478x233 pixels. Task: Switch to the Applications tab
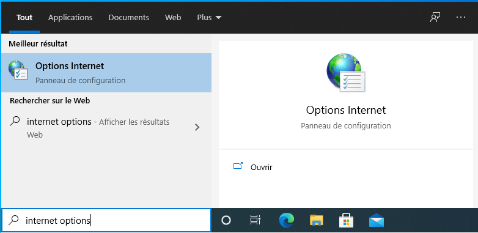(x=70, y=18)
